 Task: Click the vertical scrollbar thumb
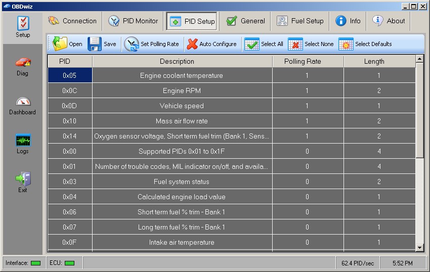tap(419, 110)
